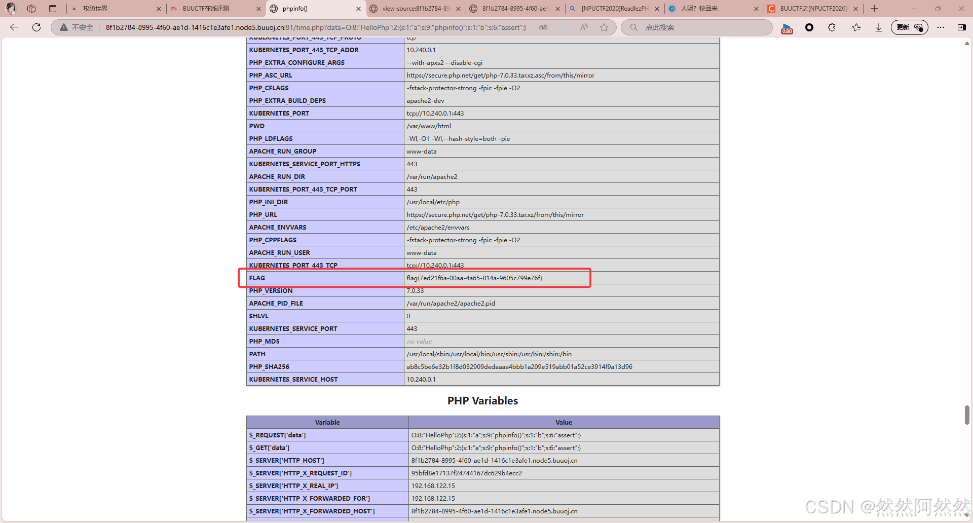Open the favorites list icon

856,27
